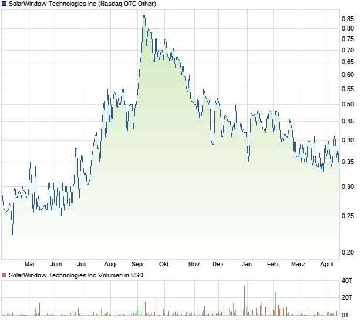Image resolution: width=364 pixels, height=321 pixels.
Task: Select the 'Jan.' month label
Action: coord(248,265)
